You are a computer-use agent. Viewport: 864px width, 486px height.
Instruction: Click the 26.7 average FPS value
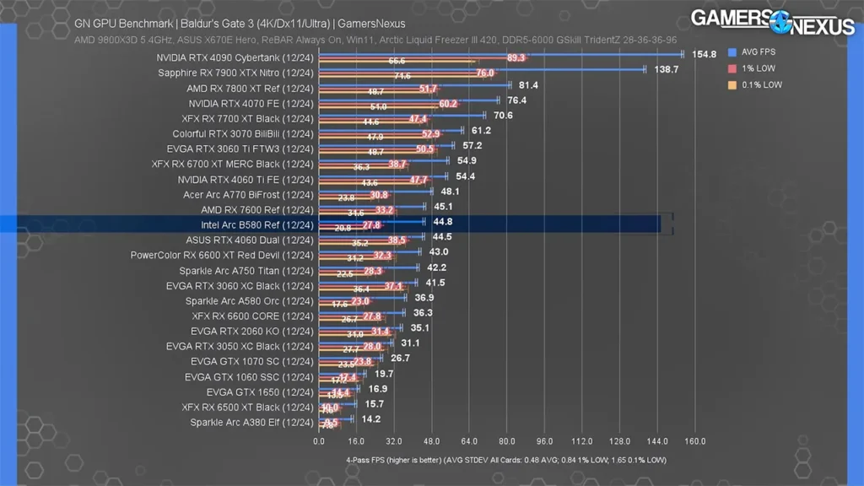(400, 358)
